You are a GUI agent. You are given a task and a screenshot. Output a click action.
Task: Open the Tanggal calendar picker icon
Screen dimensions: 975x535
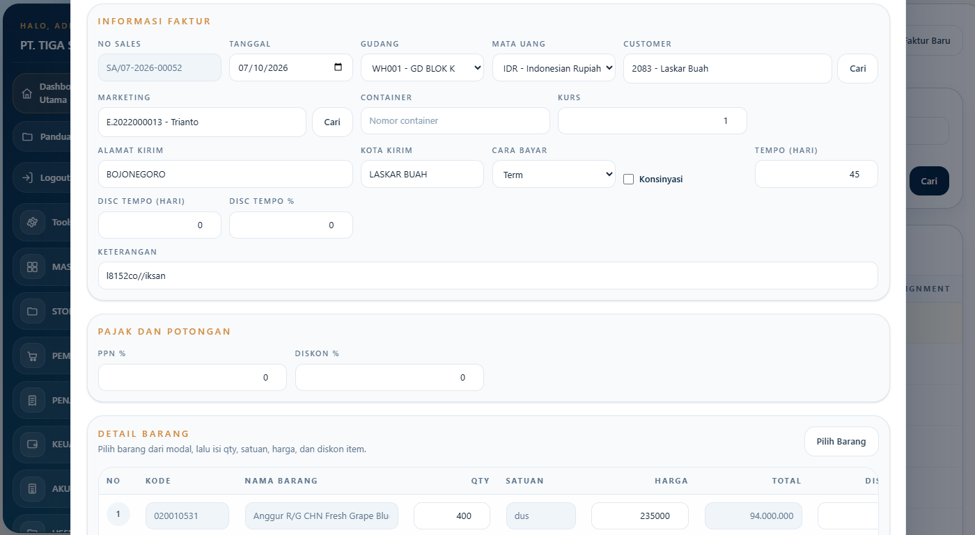[x=338, y=67]
